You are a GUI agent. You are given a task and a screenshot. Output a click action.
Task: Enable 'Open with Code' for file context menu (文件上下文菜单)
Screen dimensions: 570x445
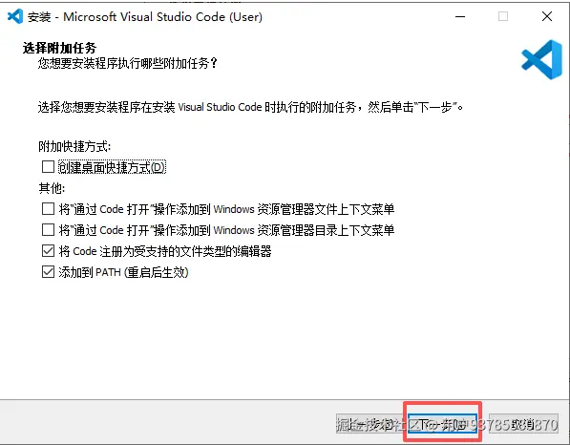[x=48, y=209]
